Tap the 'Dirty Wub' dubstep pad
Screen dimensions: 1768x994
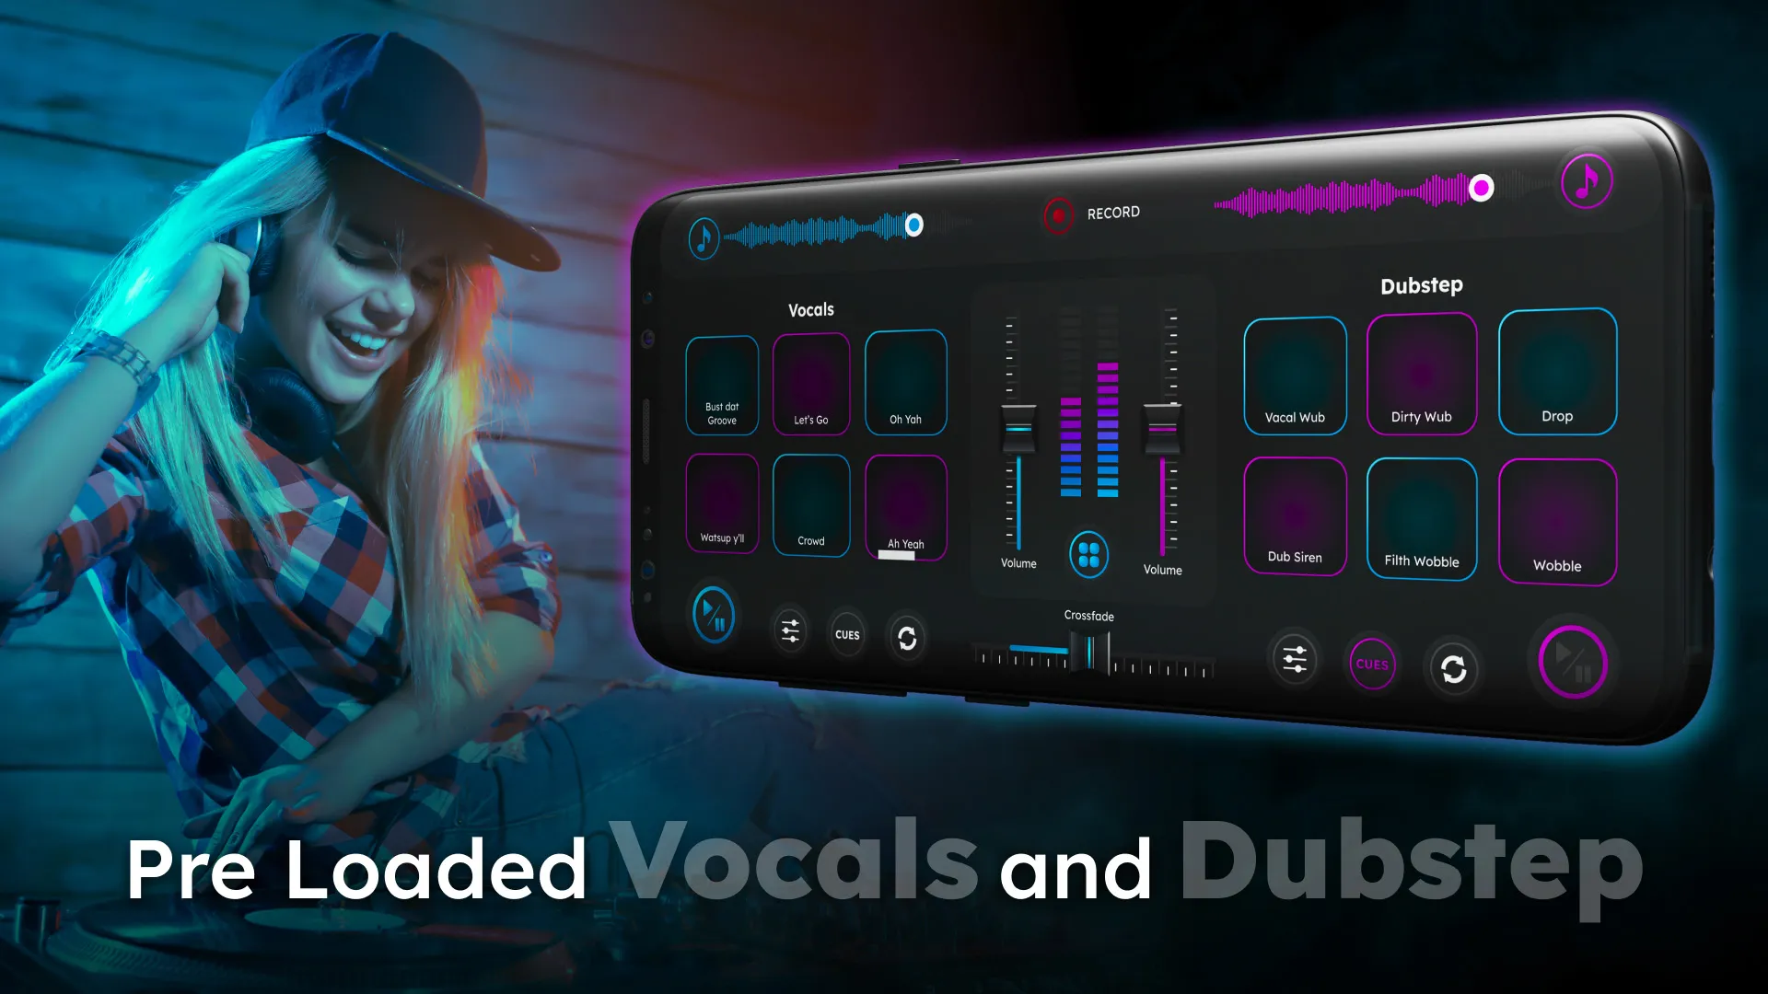coord(1423,372)
